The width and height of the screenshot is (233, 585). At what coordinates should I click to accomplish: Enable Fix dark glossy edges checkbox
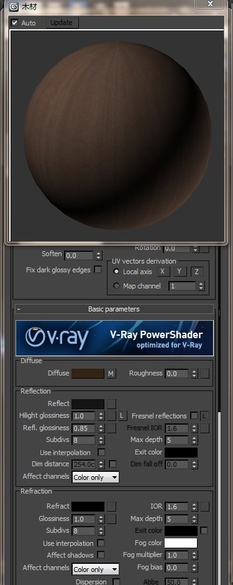click(x=98, y=269)
